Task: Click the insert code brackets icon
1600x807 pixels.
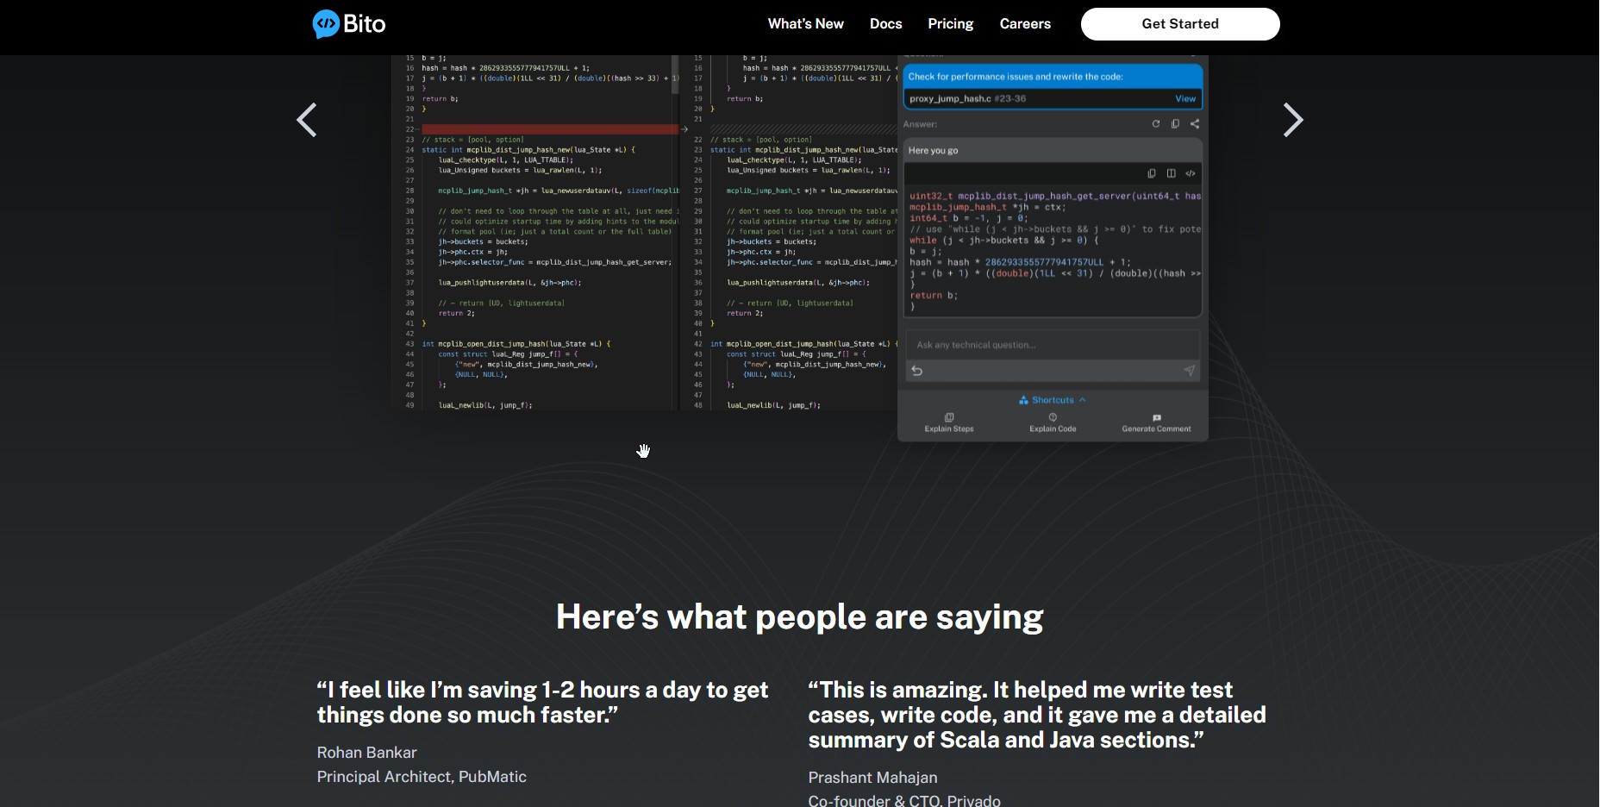Action: (1191, 173)
